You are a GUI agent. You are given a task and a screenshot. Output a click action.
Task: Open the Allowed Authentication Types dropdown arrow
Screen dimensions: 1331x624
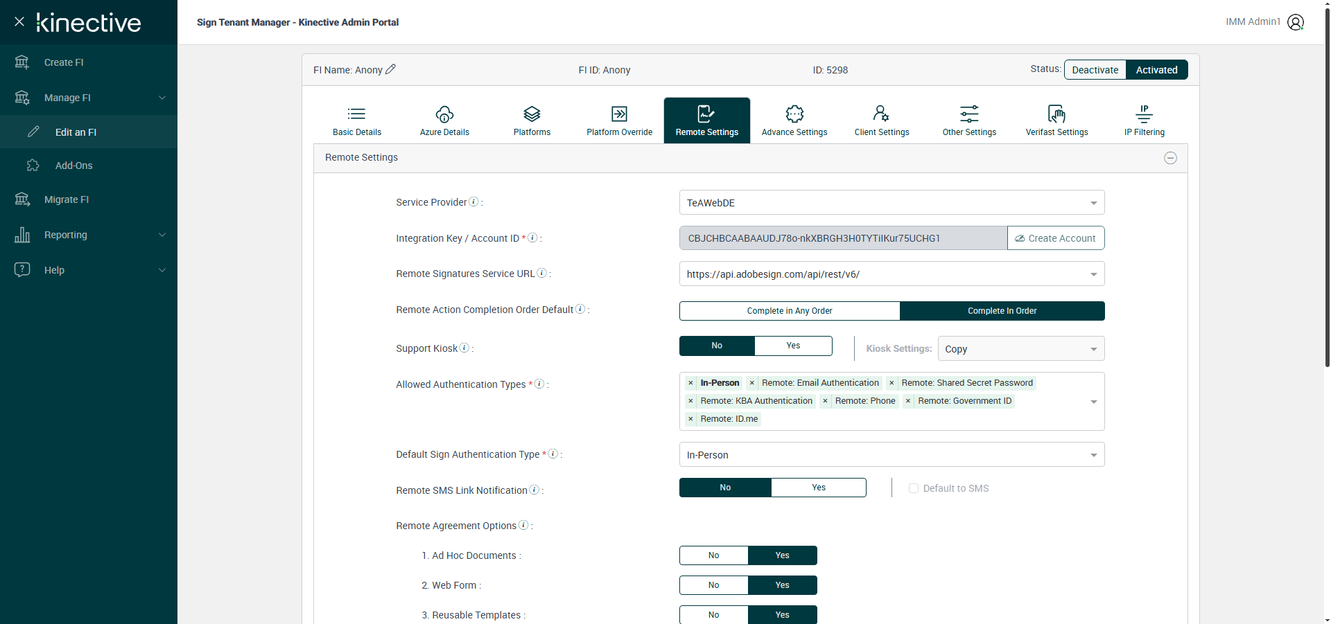coord(1094,402)
